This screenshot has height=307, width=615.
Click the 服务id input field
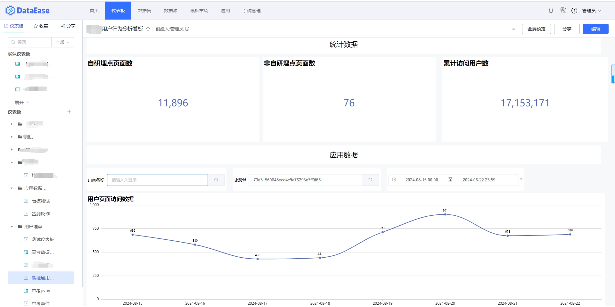[306, 180]
